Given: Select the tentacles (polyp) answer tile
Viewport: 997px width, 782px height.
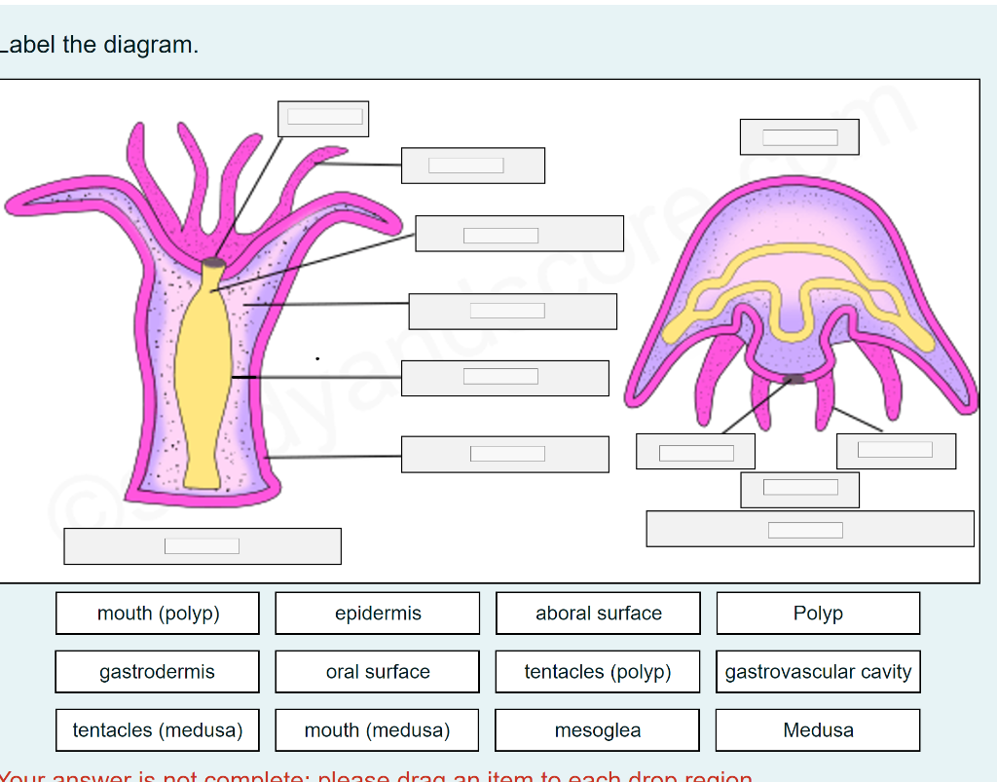Looking at the screenshot, I should 598,671.
